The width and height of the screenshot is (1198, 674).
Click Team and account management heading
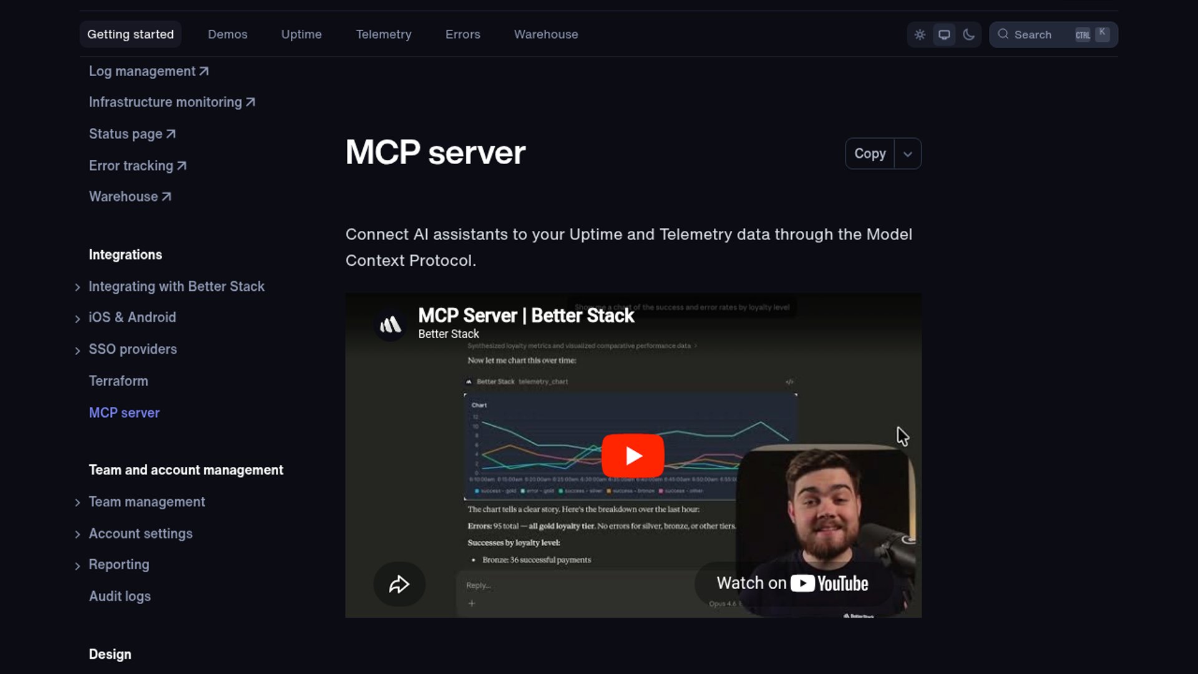click(186, 470)
